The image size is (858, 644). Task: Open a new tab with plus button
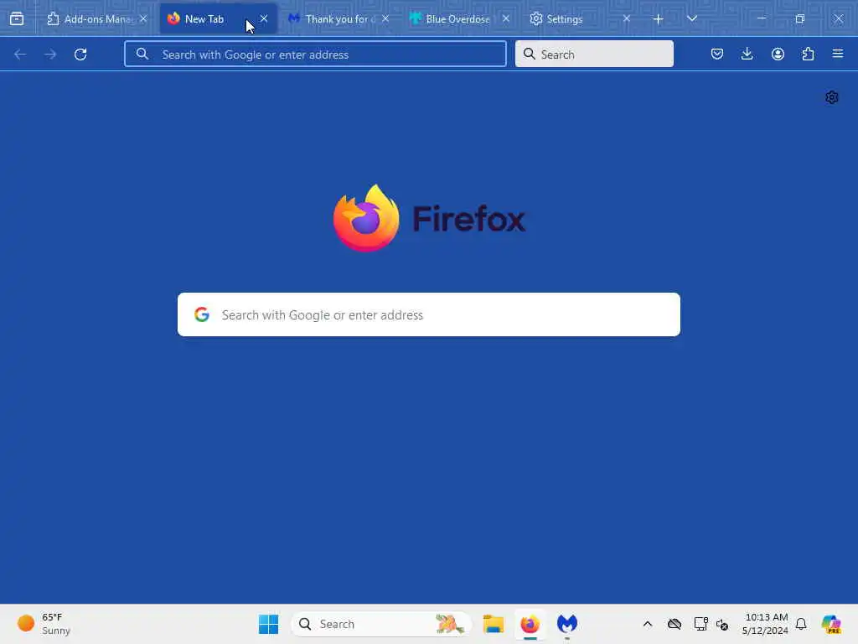click(659, 19)
